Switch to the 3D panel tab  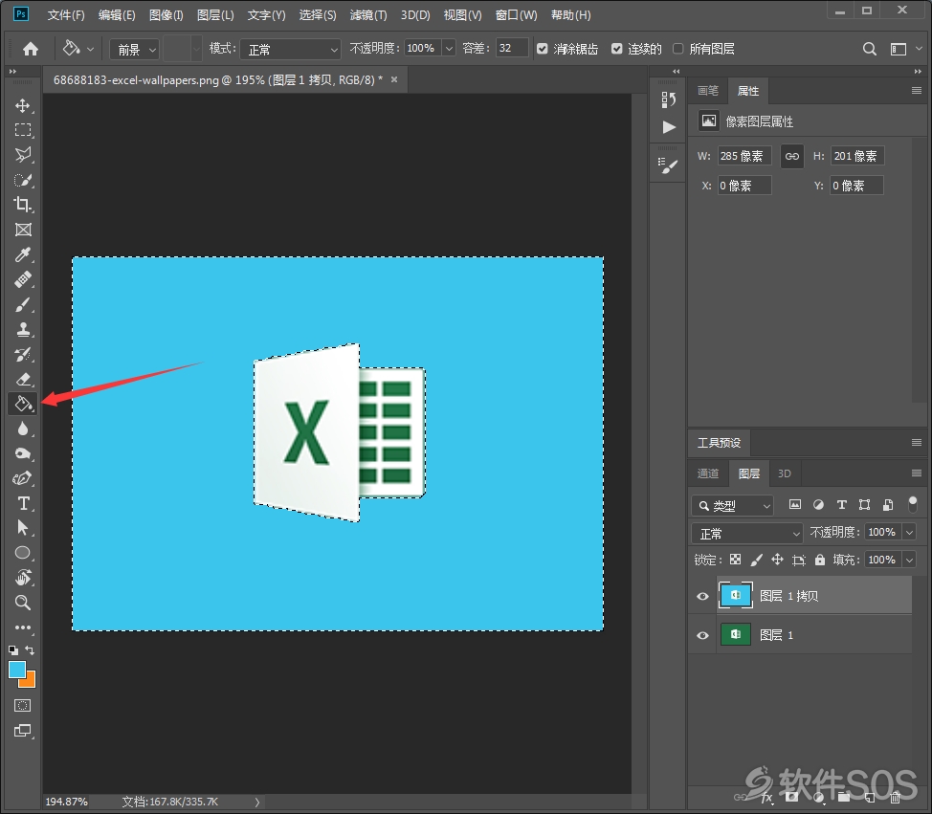point(784,473)
